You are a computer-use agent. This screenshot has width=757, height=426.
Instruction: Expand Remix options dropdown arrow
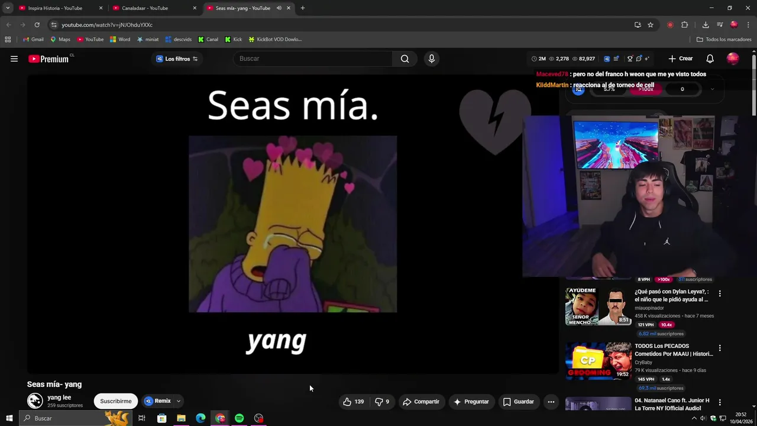pos(178,401)
